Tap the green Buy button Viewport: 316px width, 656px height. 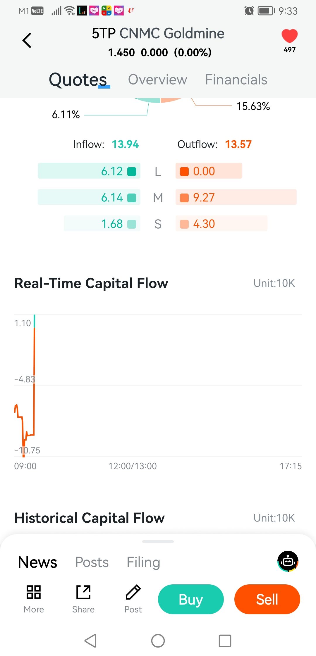click(x=191, y=599)
